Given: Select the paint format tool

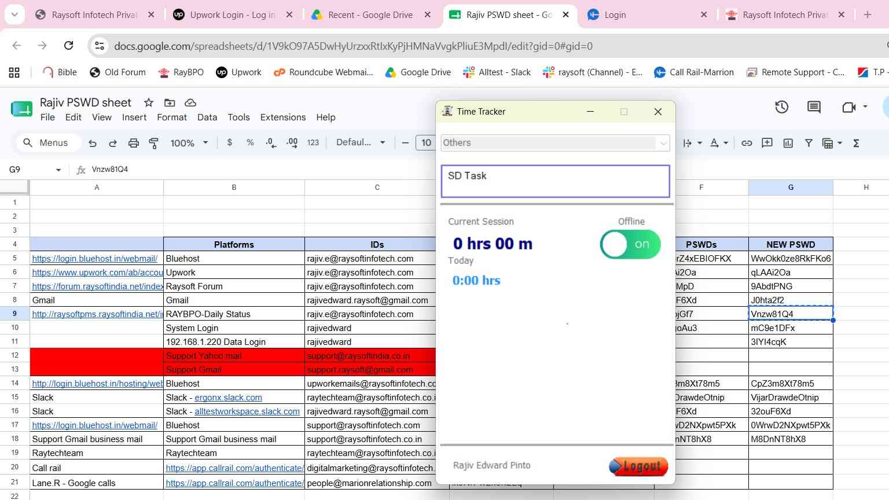Looking at the screenshot, I should point(154,143).
